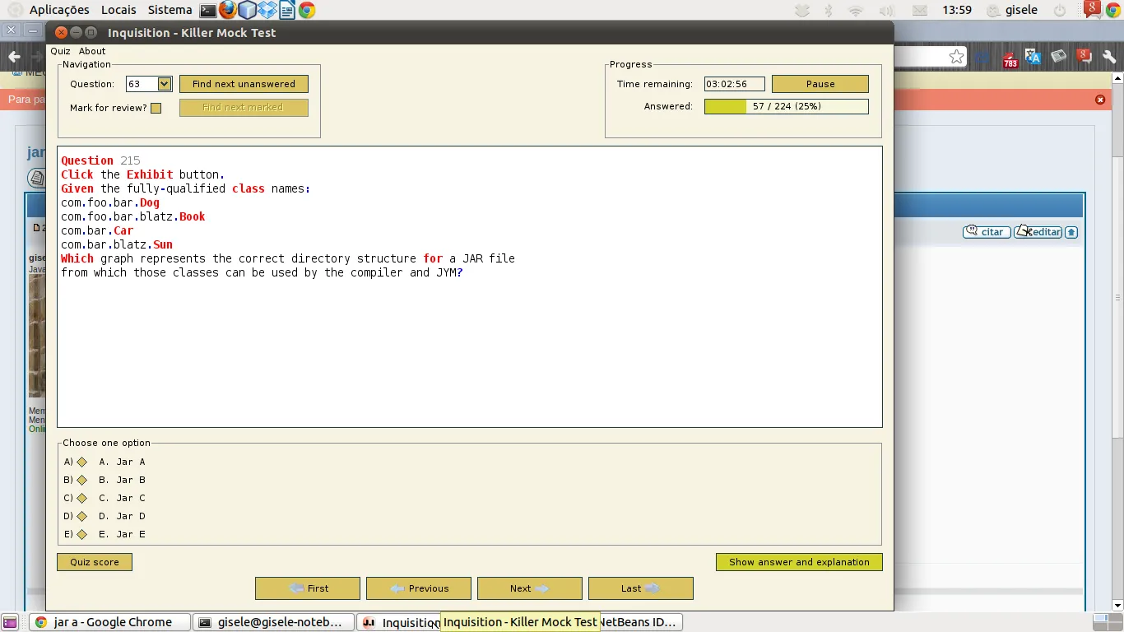Open the Quiz menu
This screenshot has width=1124, height=632.
tap(60, 51)
